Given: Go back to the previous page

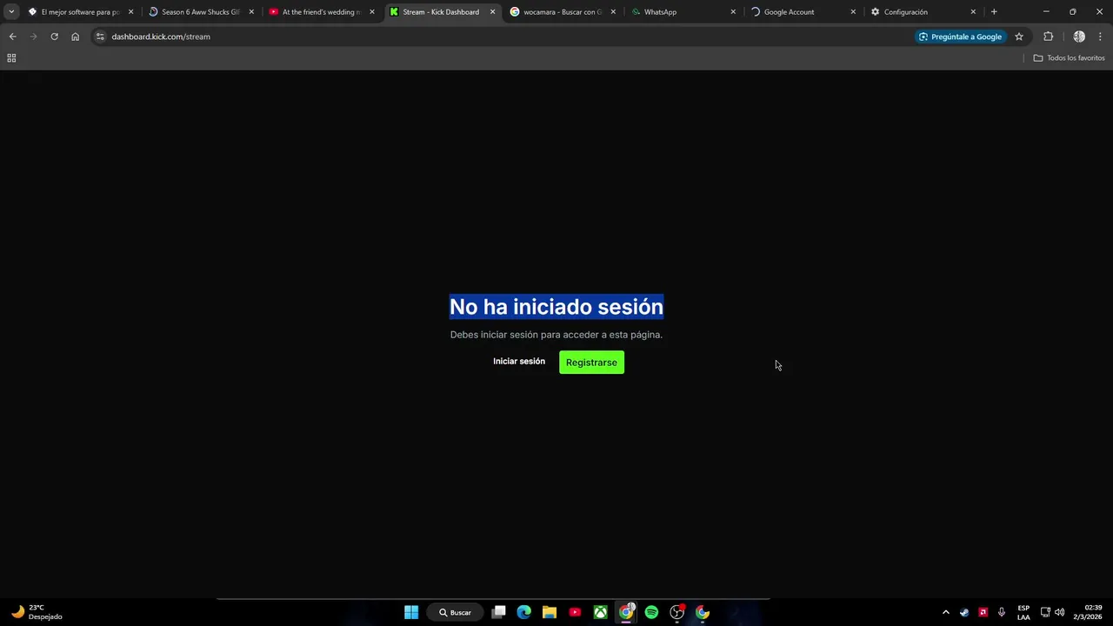Looking at the screenshot, I should coord(12,37).
